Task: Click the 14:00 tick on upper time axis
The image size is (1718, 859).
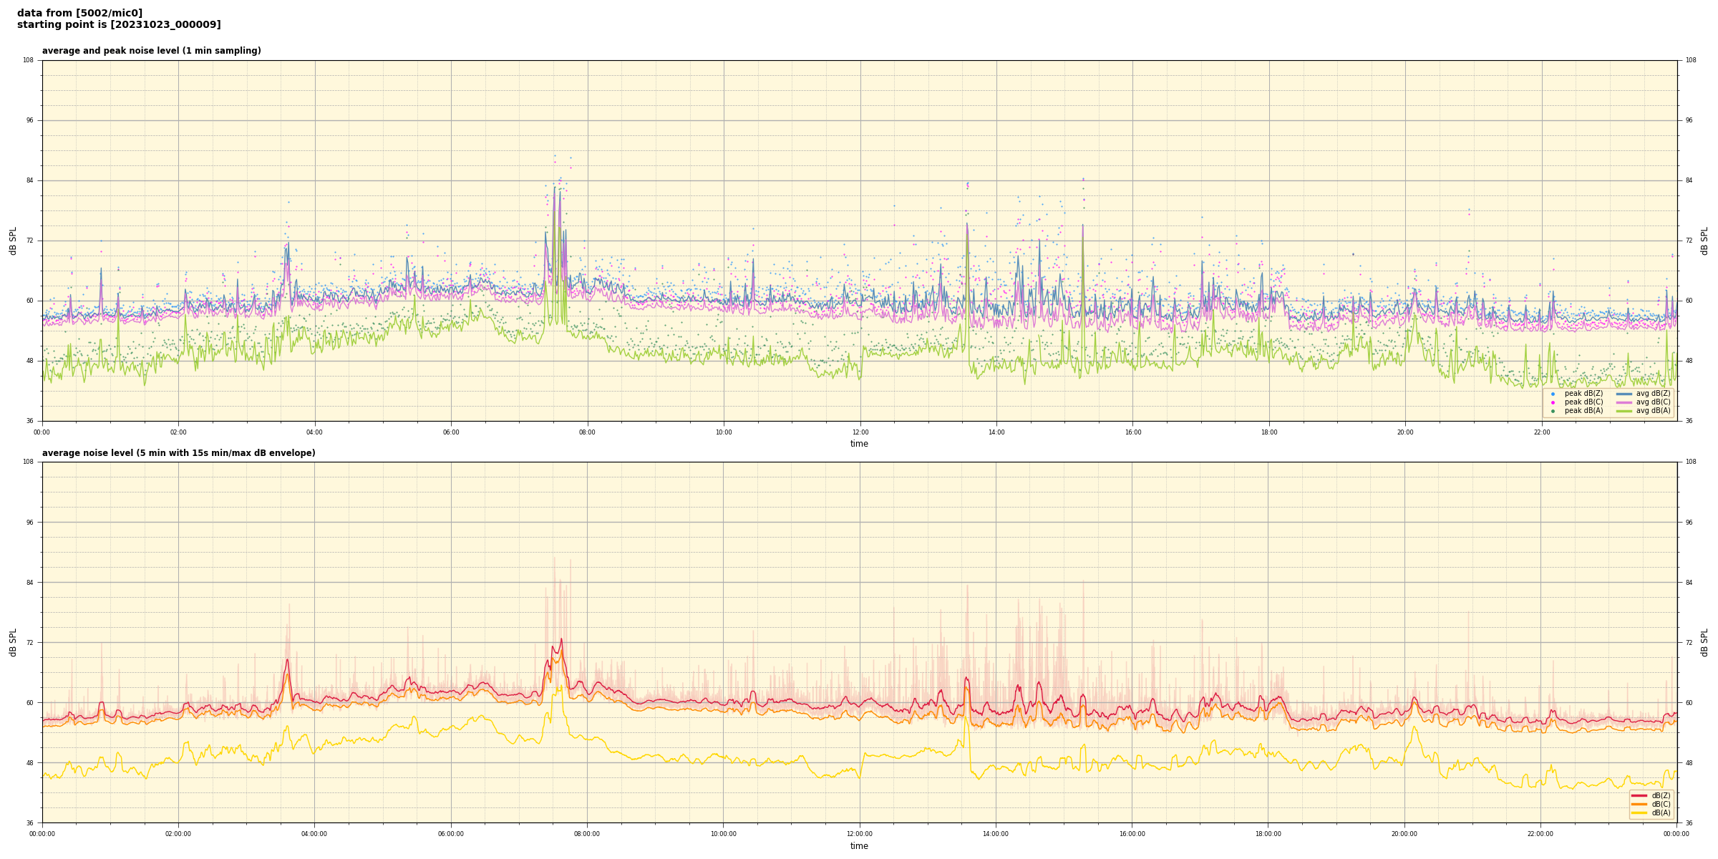Action: 996,432
